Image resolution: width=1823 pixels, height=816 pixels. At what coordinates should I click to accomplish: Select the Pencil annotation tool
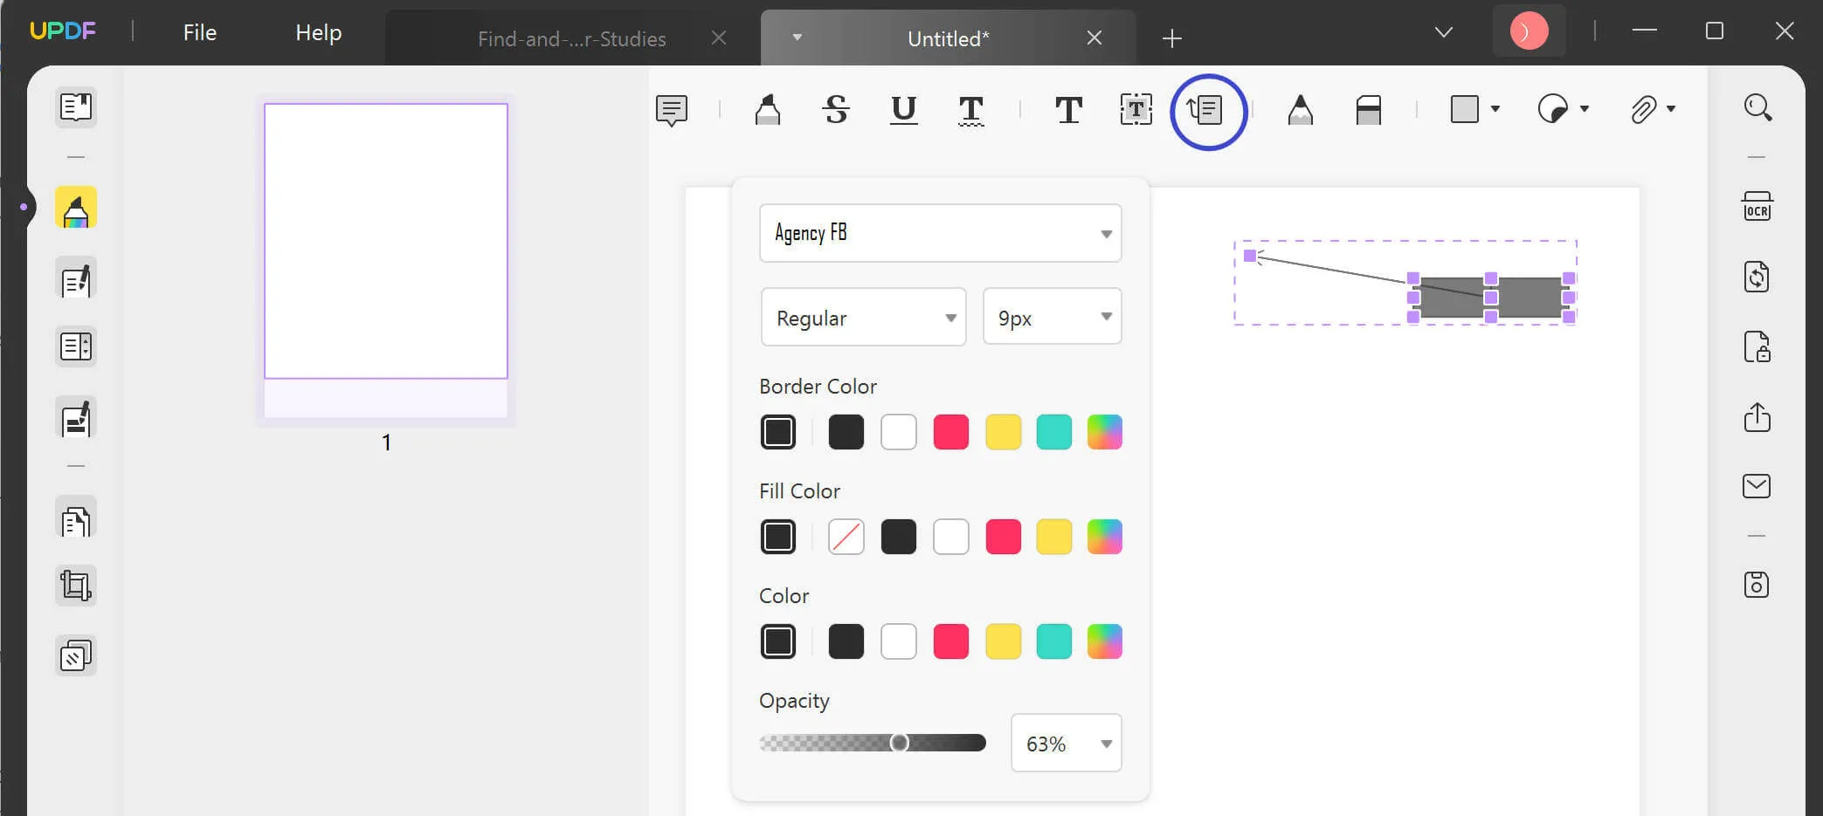[1300, 109]
